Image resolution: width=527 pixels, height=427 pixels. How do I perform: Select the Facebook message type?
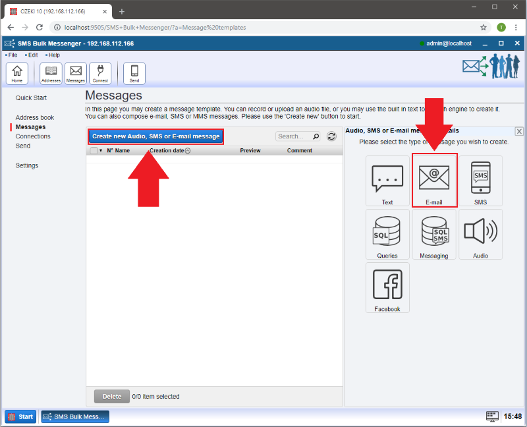(387, 287)
